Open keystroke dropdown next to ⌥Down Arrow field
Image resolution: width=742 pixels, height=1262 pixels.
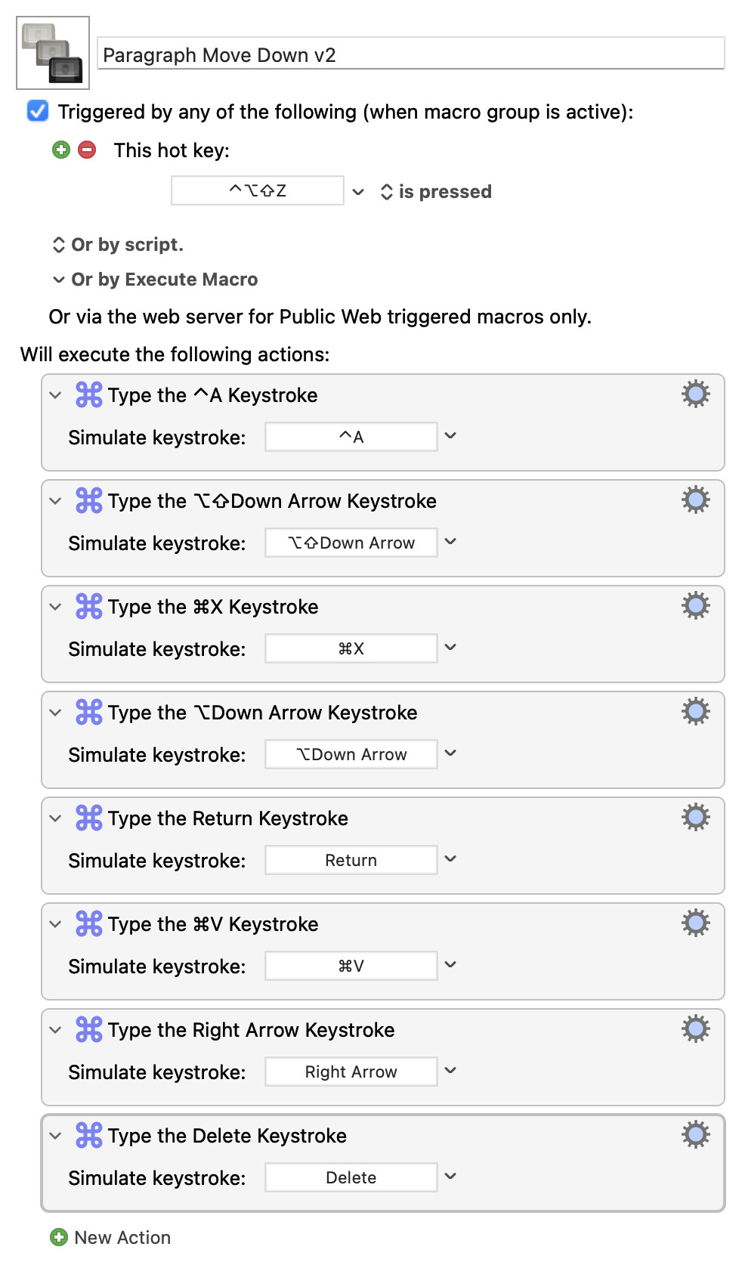[450, 753]
